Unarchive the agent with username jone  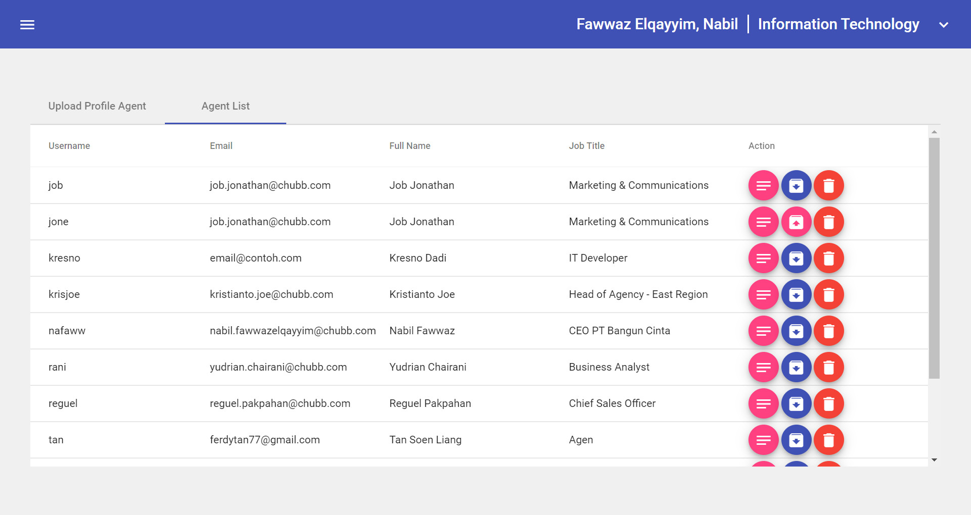coord(796,222)
